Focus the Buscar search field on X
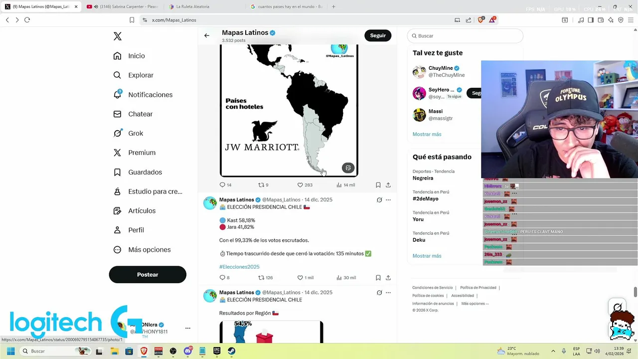Image resolution: width=638 pixels, height=359 pixels. pos(465,36)
